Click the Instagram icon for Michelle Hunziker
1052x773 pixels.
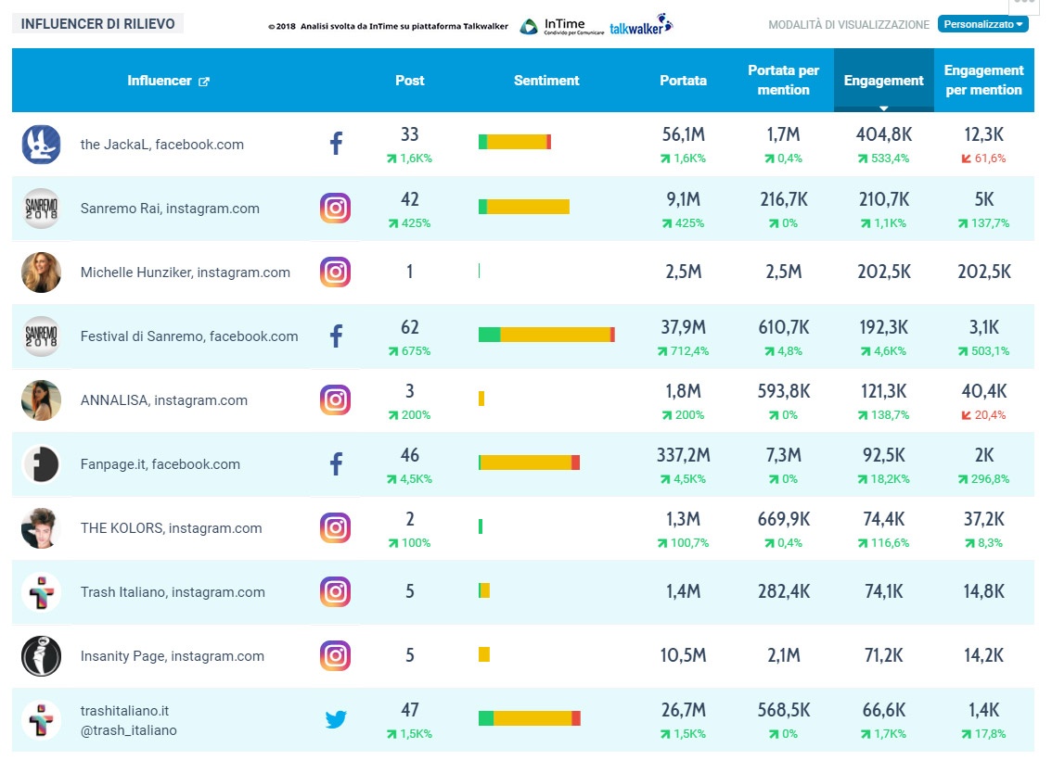point(336,272)
